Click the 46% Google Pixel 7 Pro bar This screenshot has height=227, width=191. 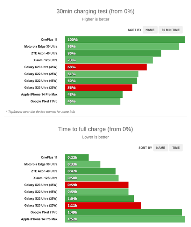point(93,101)
